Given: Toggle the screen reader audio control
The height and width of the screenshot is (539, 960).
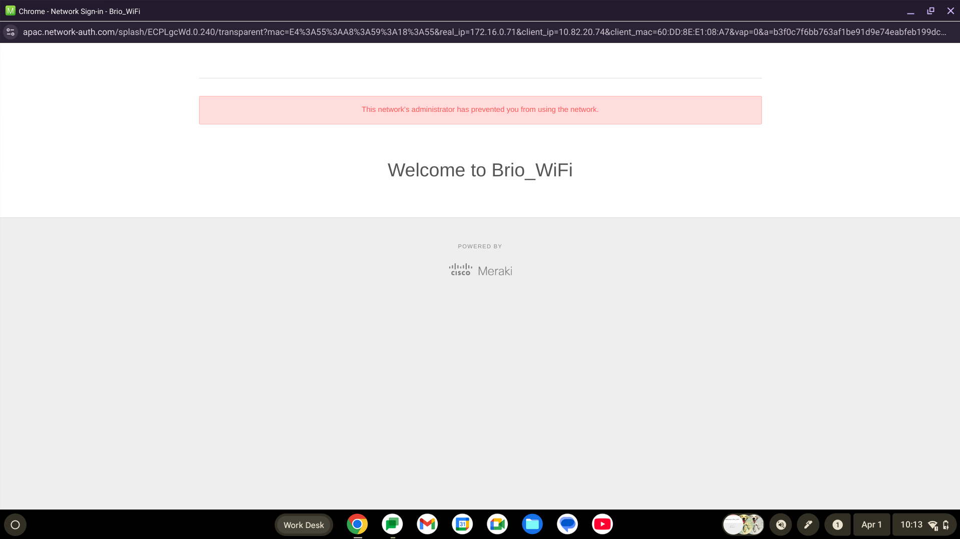Looking at the screenshot, I should (781, 525).
